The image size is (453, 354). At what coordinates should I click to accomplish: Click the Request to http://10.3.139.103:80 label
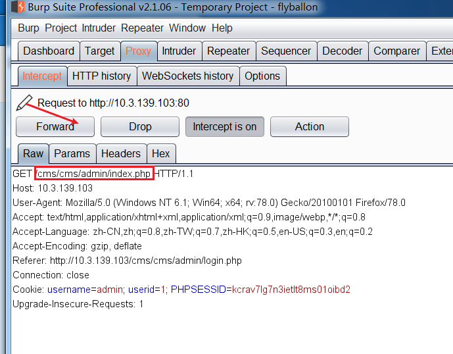click(113, 103)
